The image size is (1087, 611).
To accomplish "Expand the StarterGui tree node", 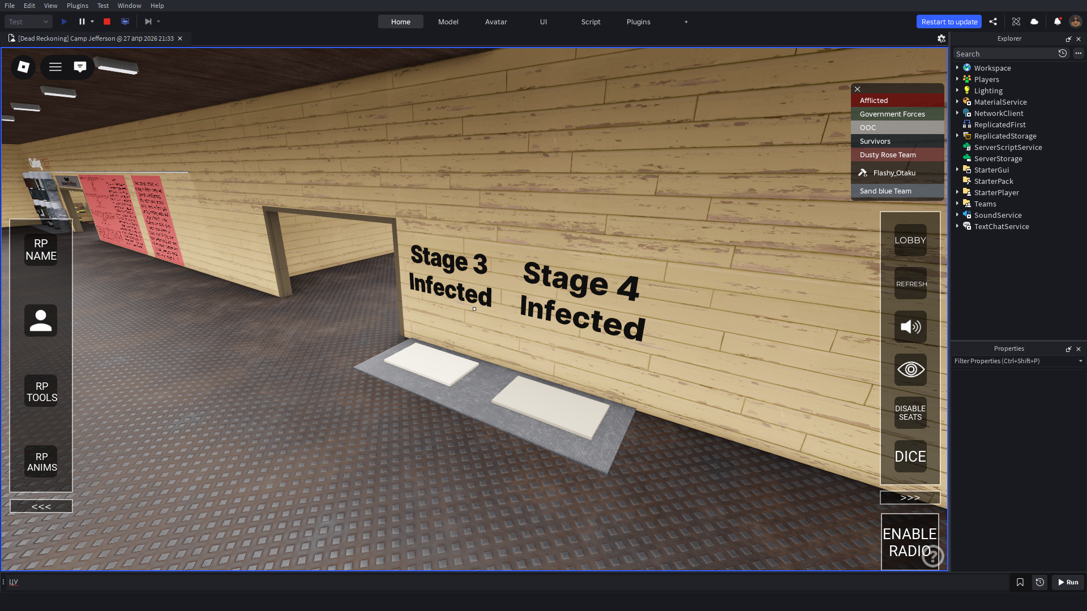I will click(957, 169).
